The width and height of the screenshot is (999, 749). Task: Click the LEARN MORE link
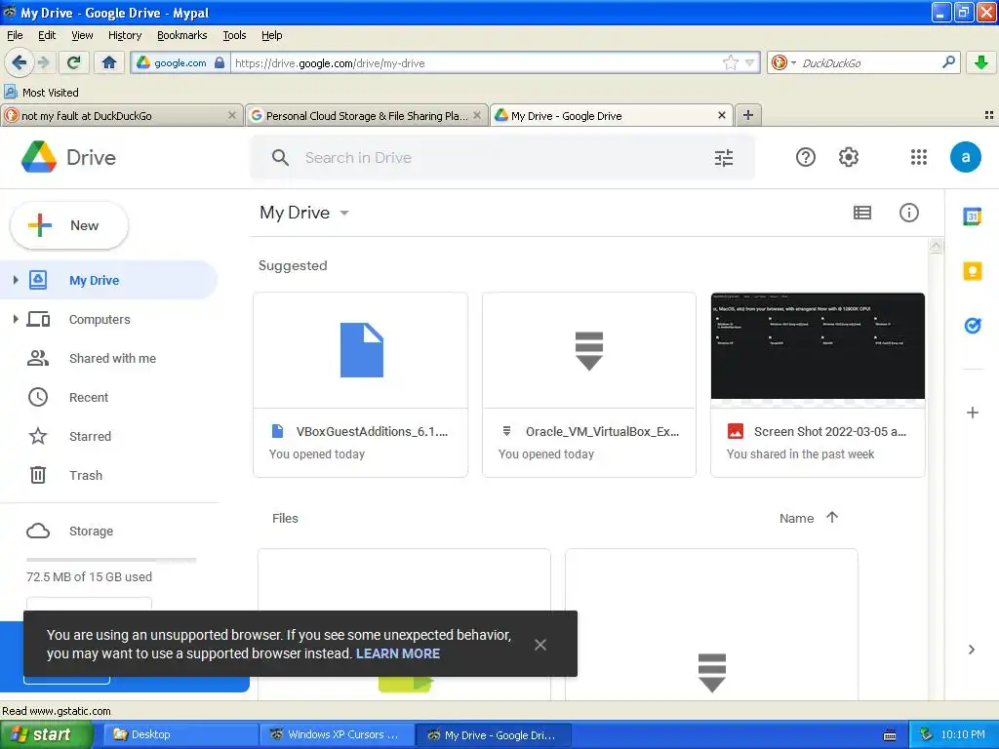click(x=398, y=653)
